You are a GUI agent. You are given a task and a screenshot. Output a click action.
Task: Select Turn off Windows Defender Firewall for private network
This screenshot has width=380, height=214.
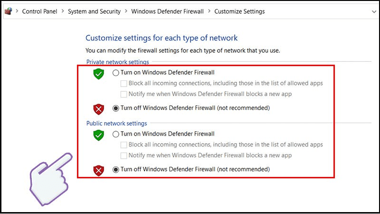pos(116,108)
